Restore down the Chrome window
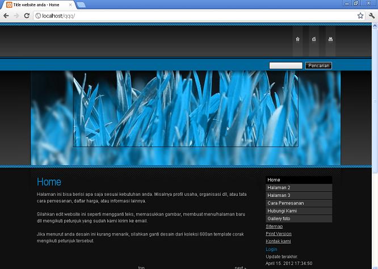The width and height of the screenshot is (378, 269). 356,3
